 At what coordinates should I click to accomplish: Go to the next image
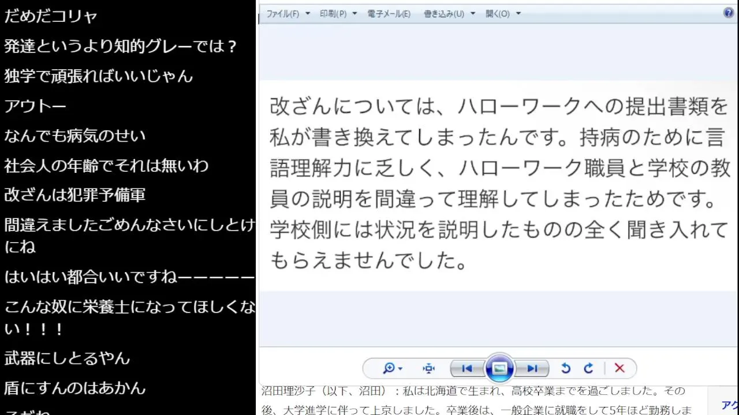(532, 368)
